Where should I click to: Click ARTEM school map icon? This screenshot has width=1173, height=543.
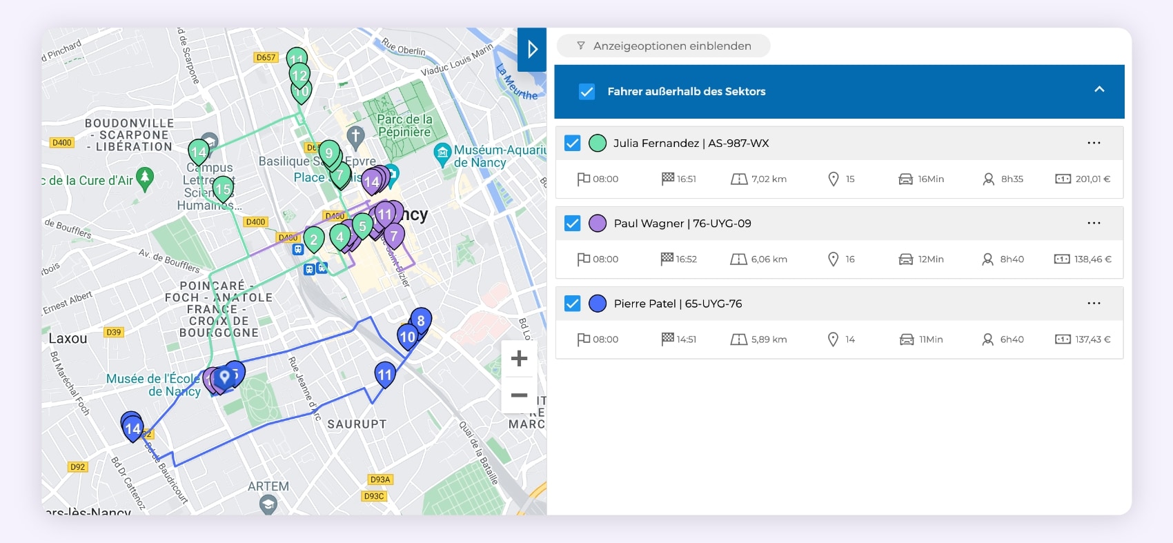pos(268,506)
